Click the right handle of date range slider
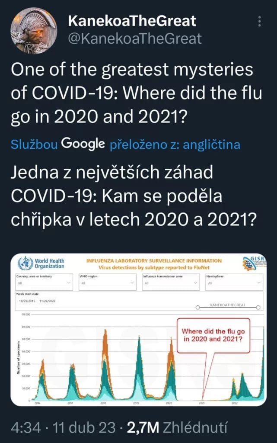The image size is (277, 443). pos(258,308)
